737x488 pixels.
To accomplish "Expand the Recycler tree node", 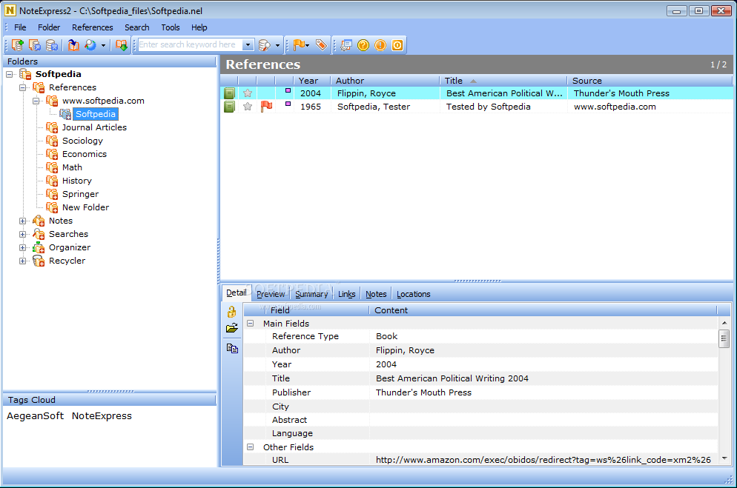I will click(22, 261).
